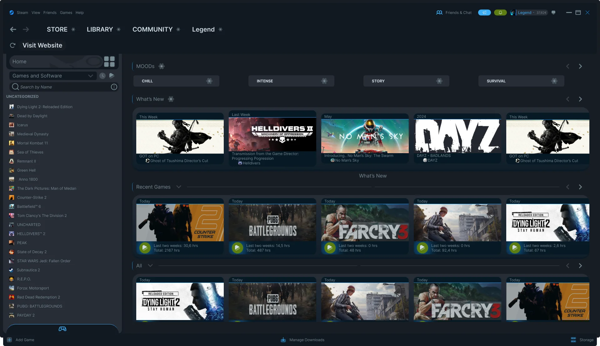Click the gear icon on the CHILL mood

[209, 81]
